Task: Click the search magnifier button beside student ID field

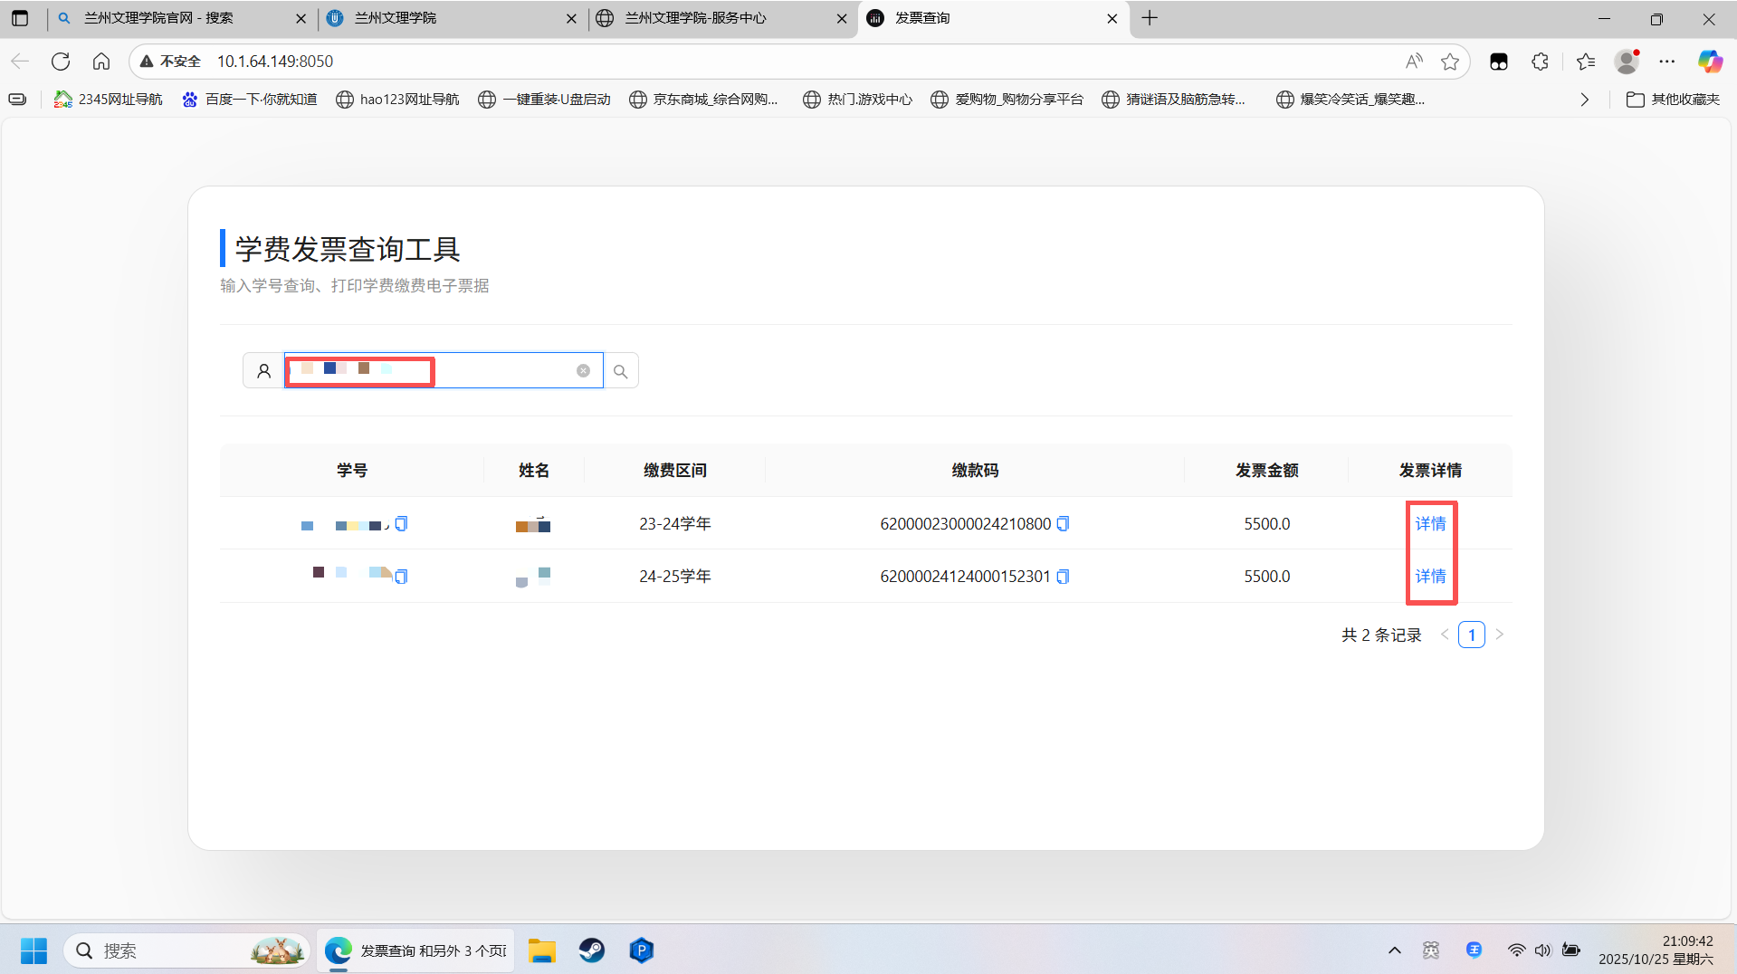Action: pyautogui.click(x=620, y=371)
